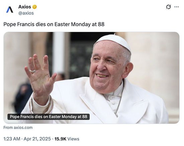Click the Views label
The height and width of the screenshot is (146, 184).
tap(73, 139)
